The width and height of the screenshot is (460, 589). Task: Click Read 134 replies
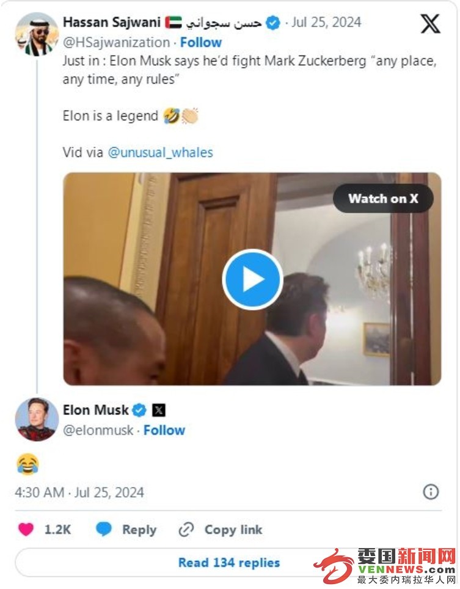tap(229, 562)
